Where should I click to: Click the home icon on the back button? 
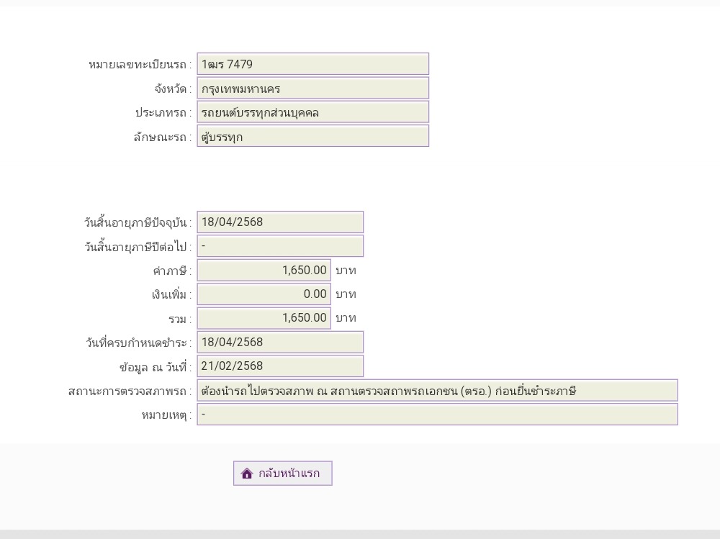pos(247,474)
